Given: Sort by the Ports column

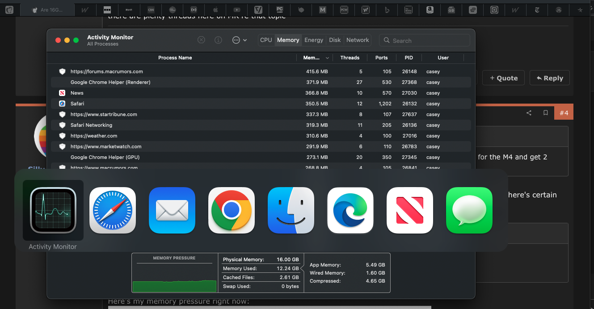Looking at the screenshot, I should click(x=382, y=58).
